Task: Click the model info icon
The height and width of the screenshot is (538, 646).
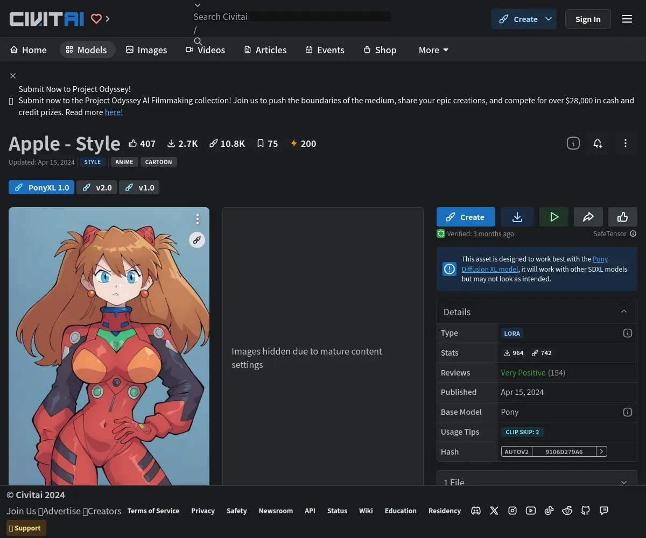Action: pyautogui.click(x=573, y=143)
